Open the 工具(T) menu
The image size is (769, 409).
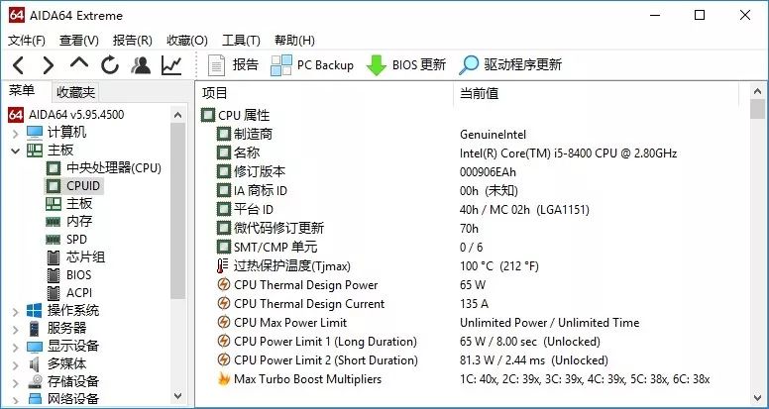pyautogui.click(x=241, y=41)
